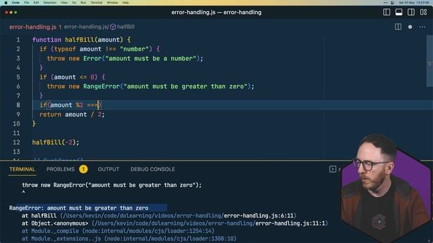Image resolution: width=433 pixels, height=243 pixels.
Task: Click the yellow problems count badge
Action: (x=83, y=169)
